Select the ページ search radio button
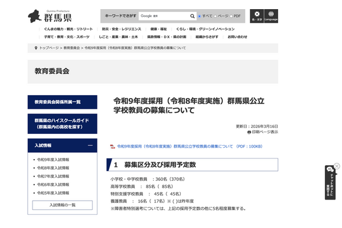 (215, 16)
